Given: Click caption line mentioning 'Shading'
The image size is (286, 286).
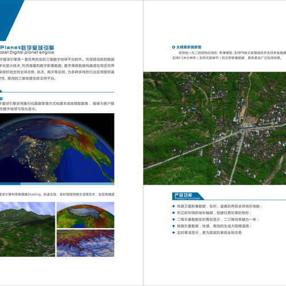Looking at the screenshot, I should pos(58,194).
